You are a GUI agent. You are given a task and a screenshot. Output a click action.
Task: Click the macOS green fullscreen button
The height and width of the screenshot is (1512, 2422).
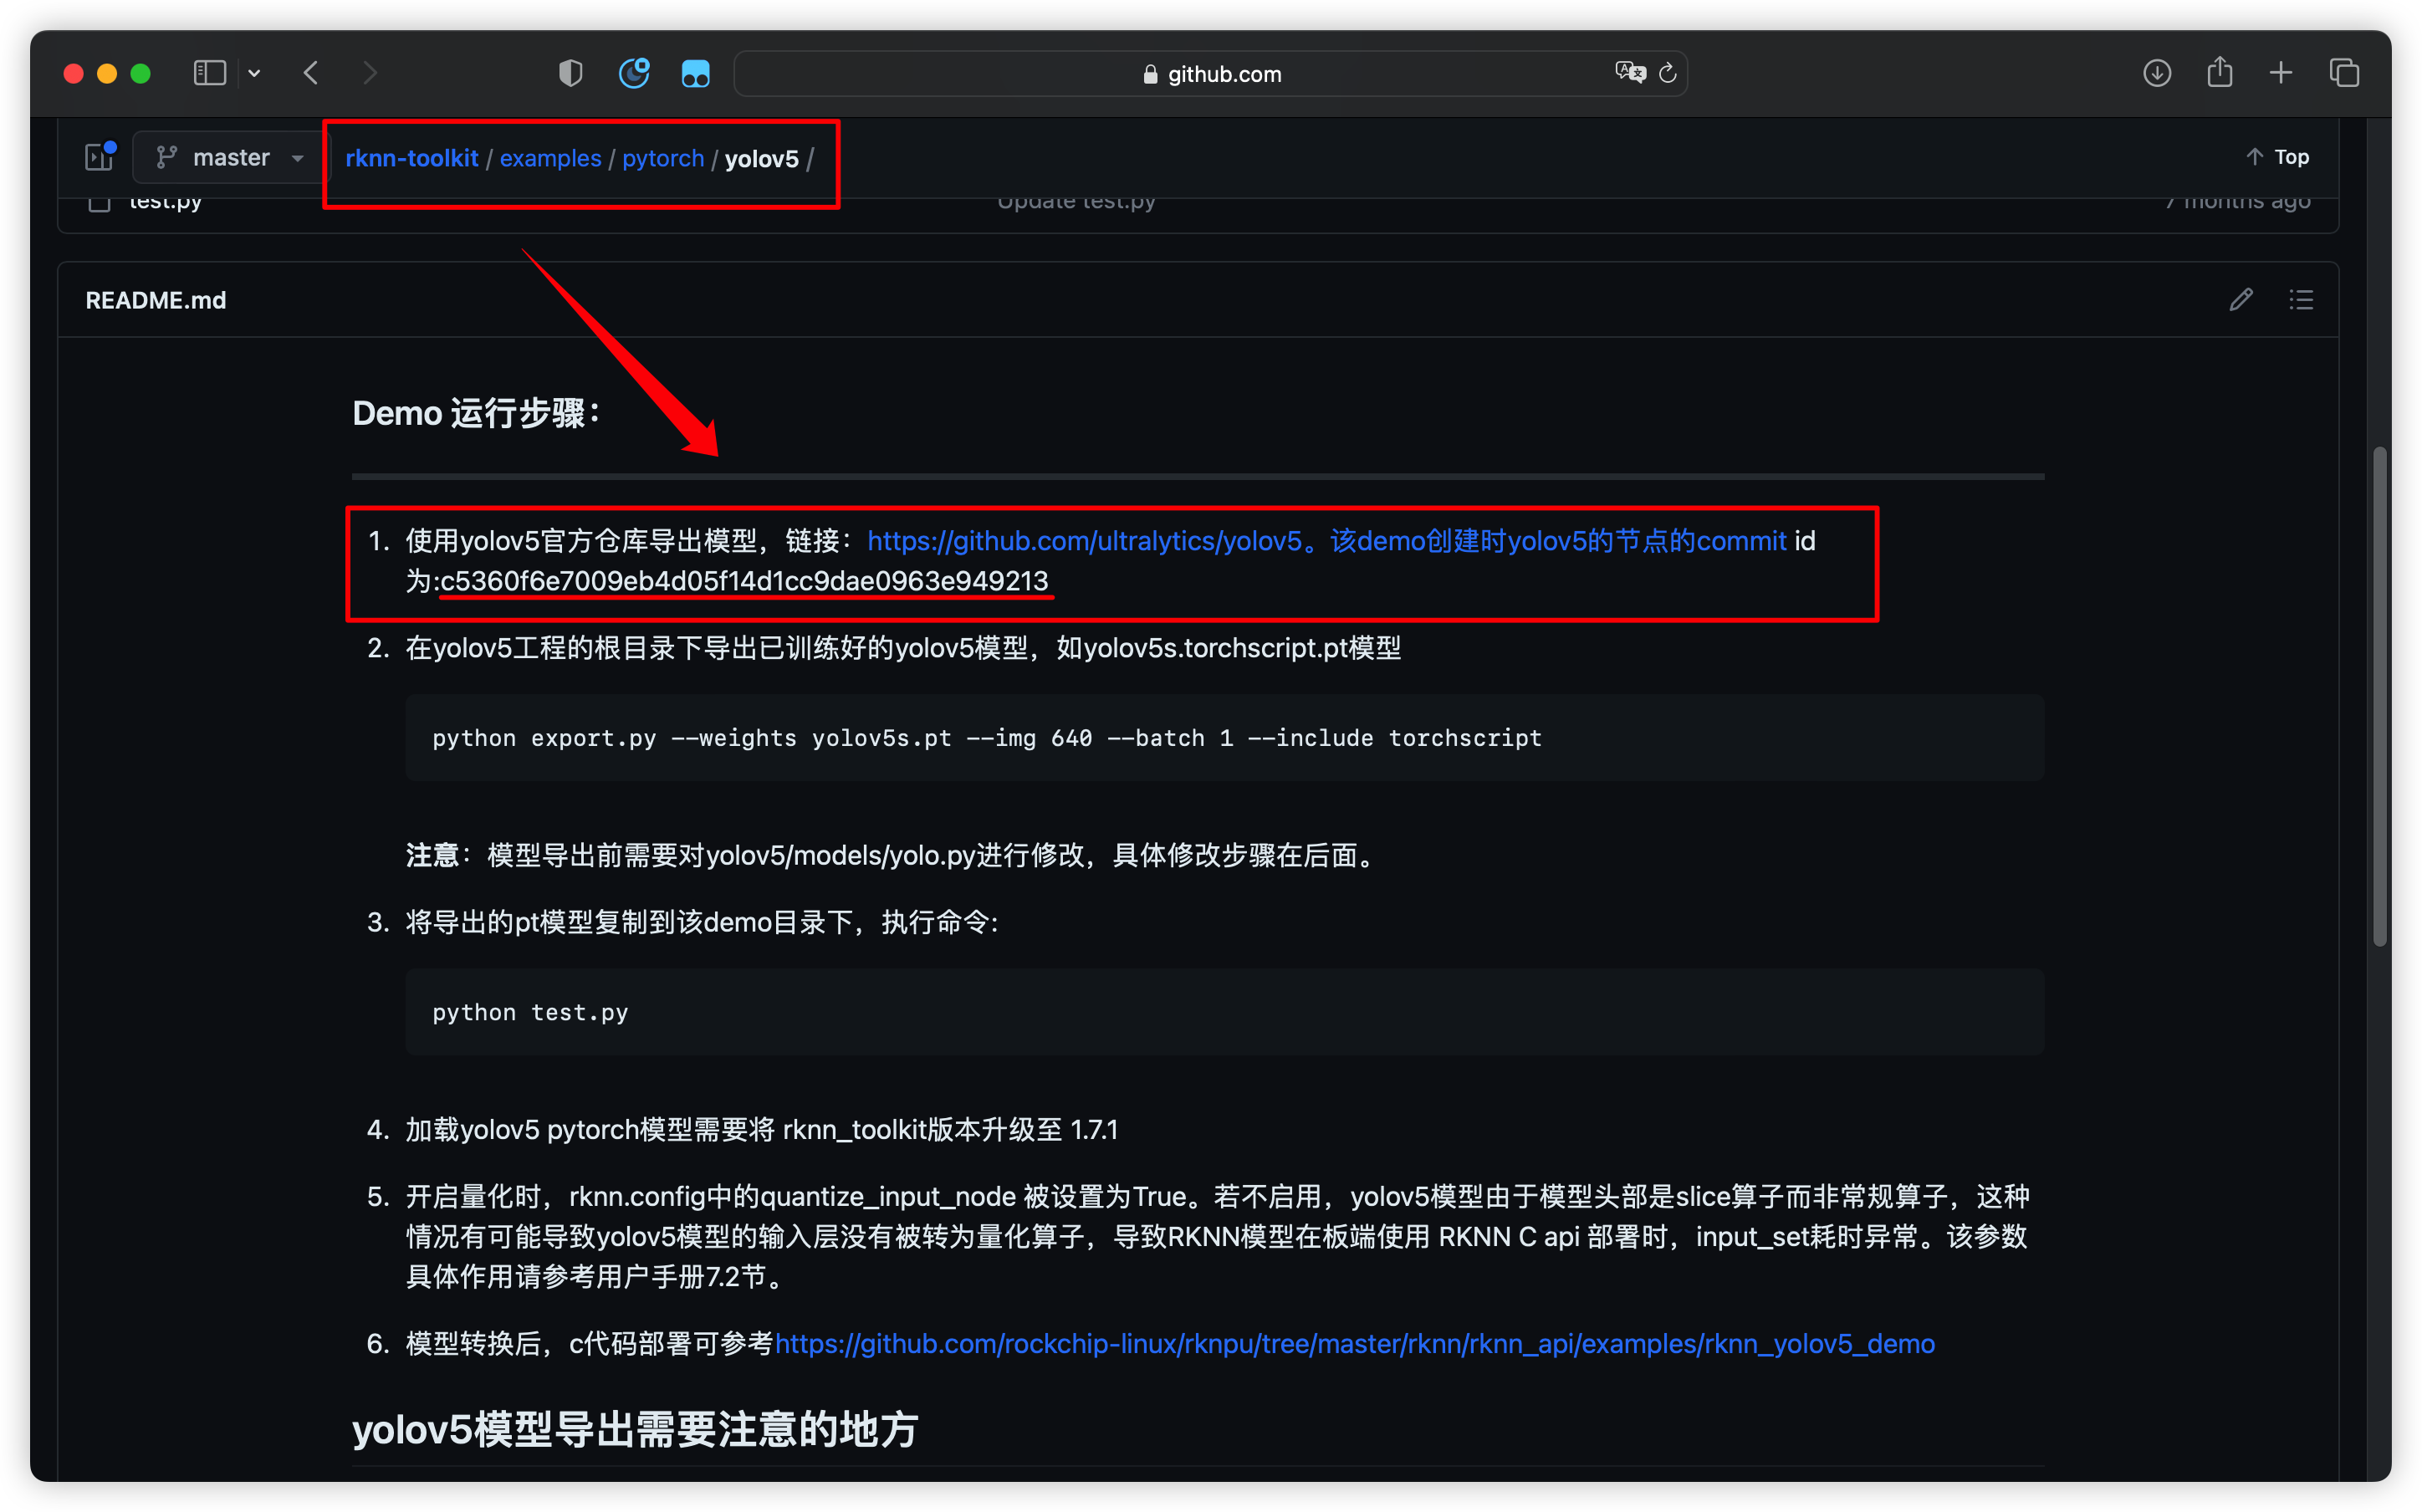coord(141,73)
